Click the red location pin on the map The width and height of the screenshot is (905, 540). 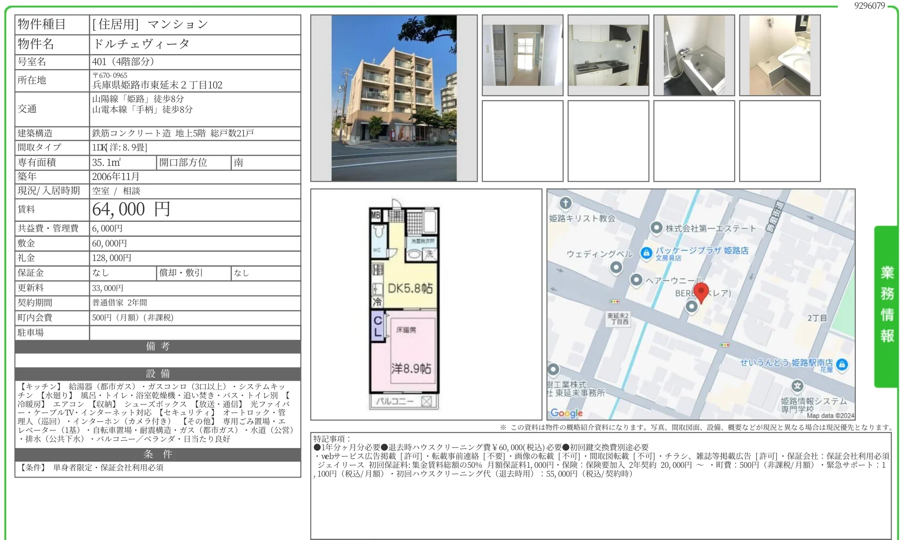(701, 291)
